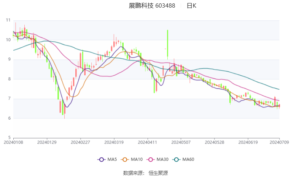Click the tall green candle spiking above 10
Viewport: 291px width, 176px height.
coord(168,44)
